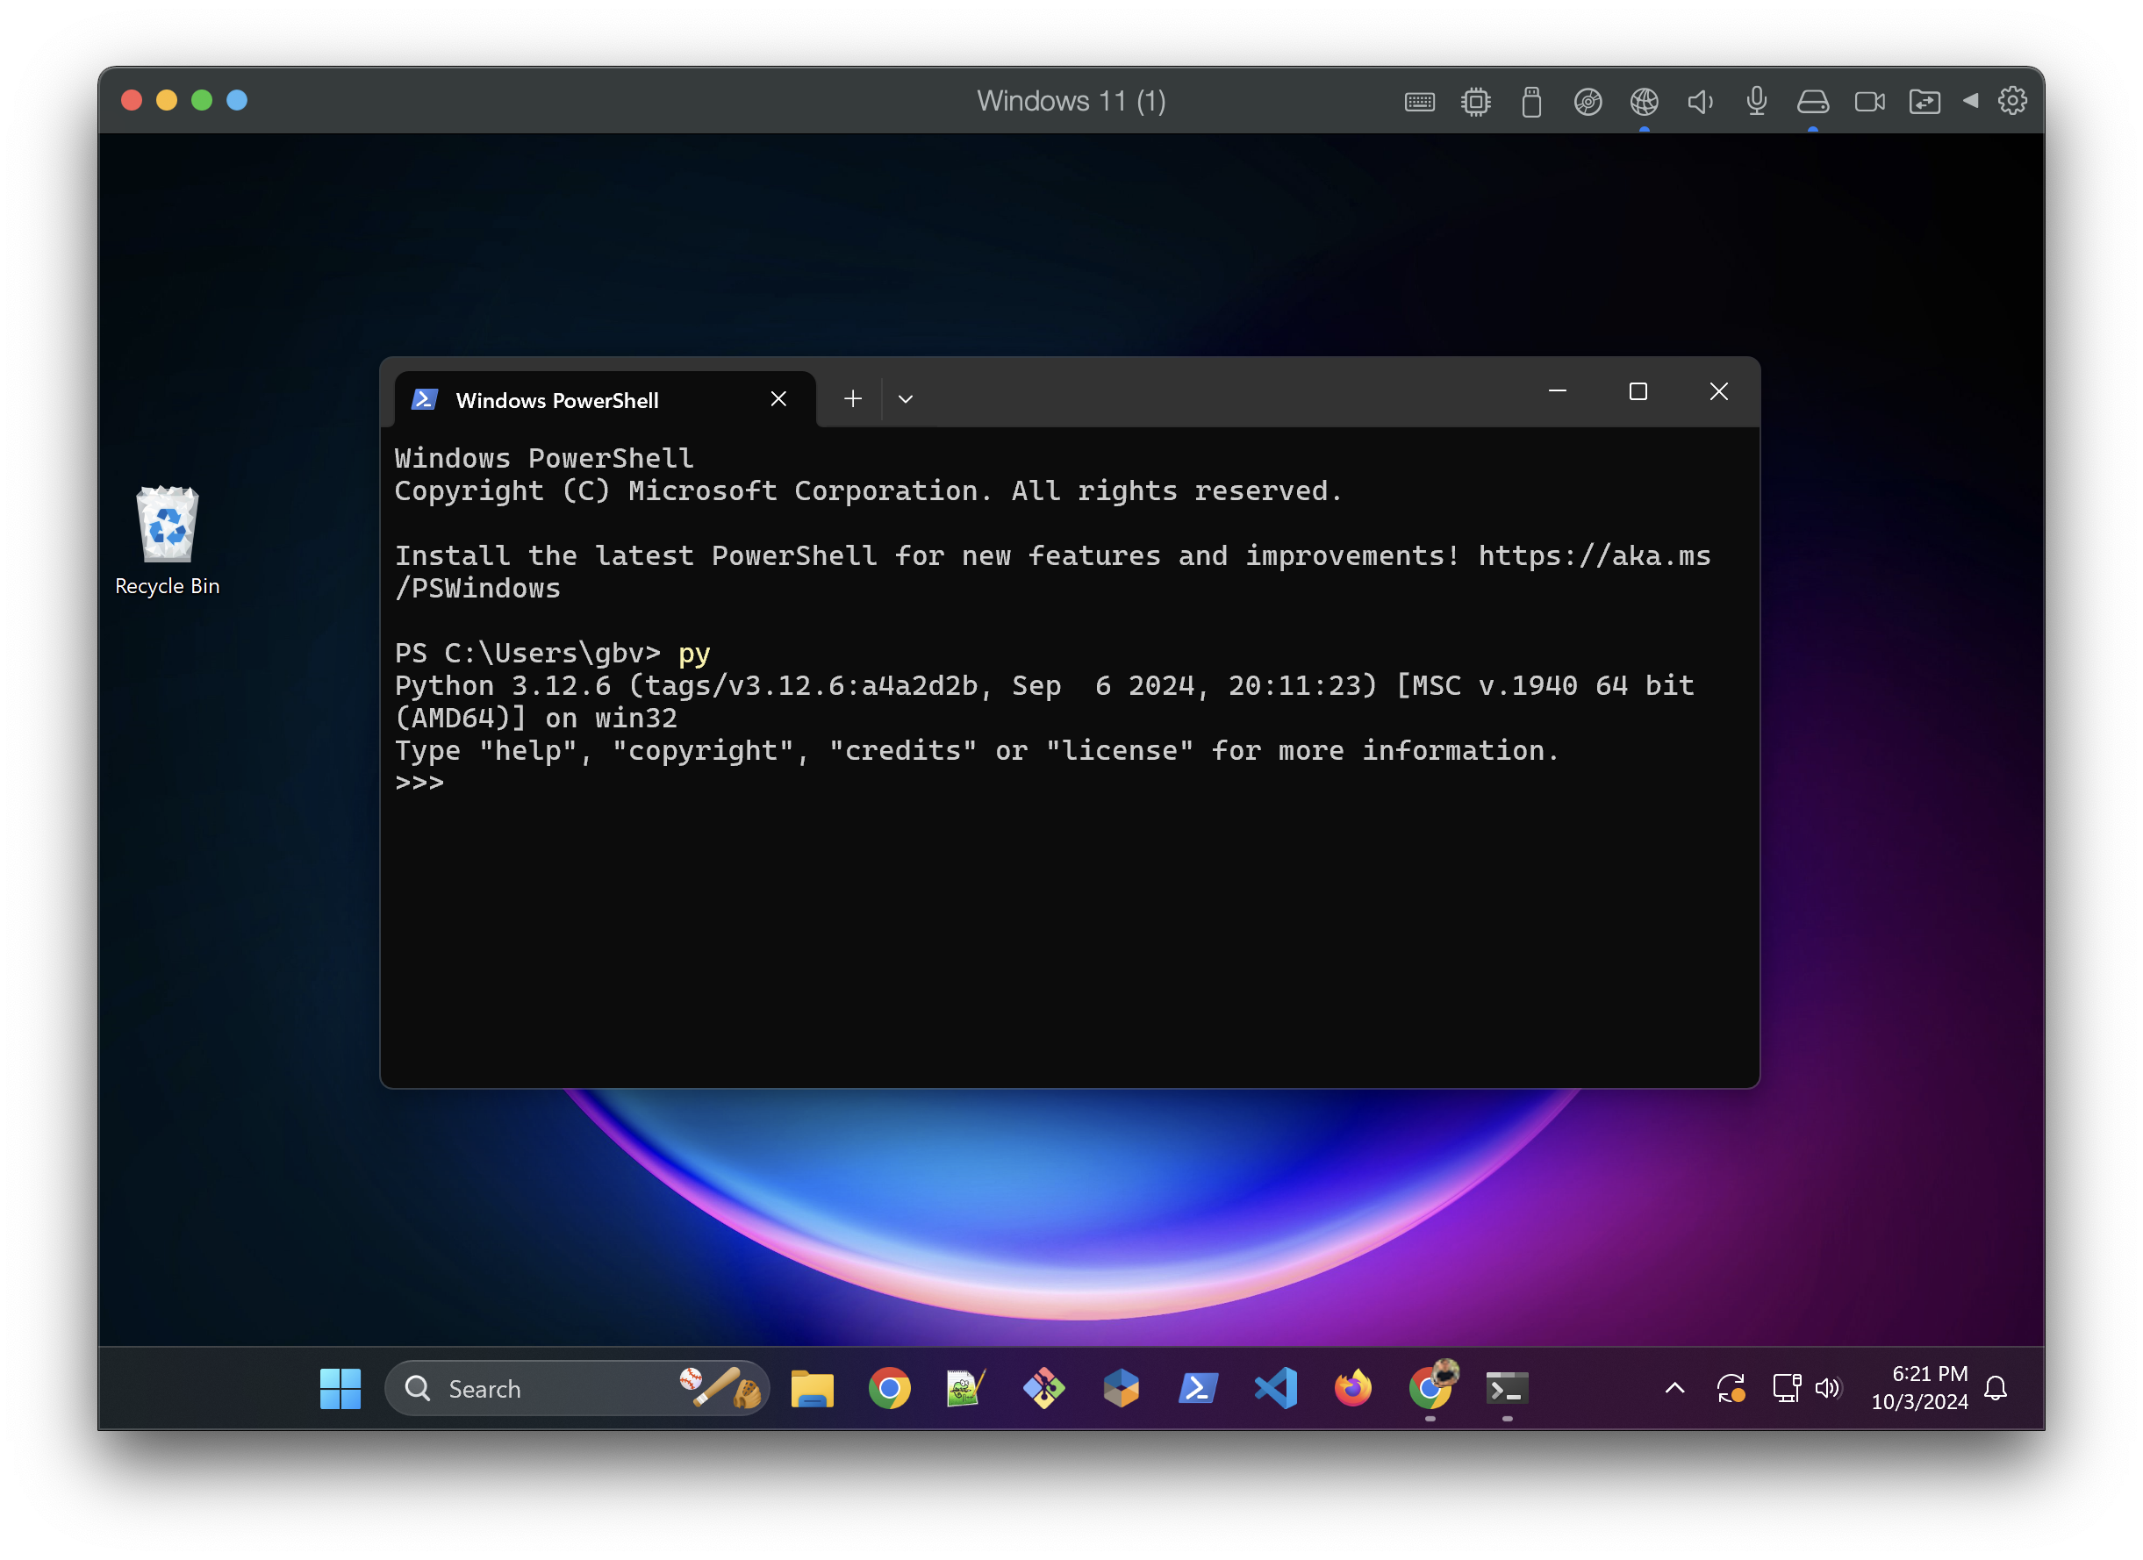The image size is (2143, 1560).
Task: Click the USB device icon in VM toolbar
Action: tap(1531, 102)
